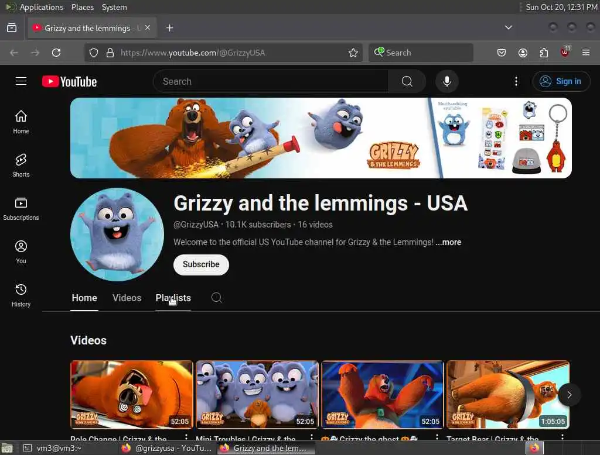600x455 pixels.
Task: Open Subscriptions in the sidebar
Action: click(21, 209)
